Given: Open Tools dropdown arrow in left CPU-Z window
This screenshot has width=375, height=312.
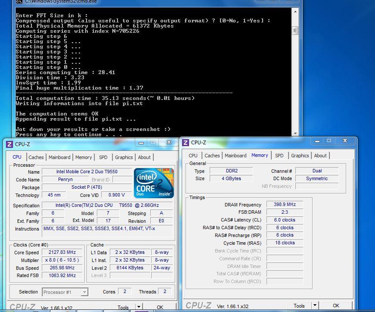Looking at the screenshot, I should (x=139, y=307).
